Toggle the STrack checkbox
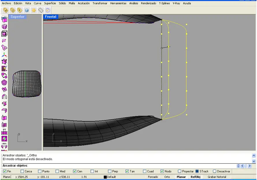 click(197, 171)
